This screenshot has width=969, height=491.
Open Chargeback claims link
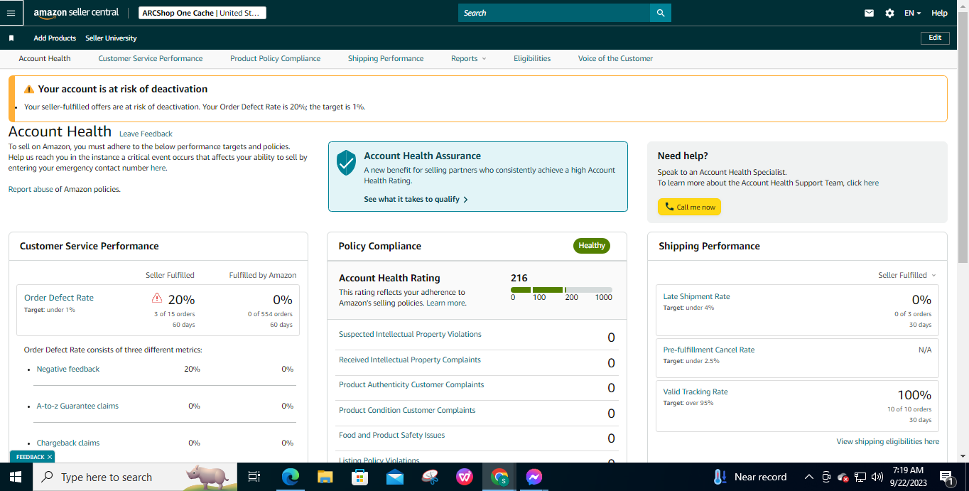(68, 443)
